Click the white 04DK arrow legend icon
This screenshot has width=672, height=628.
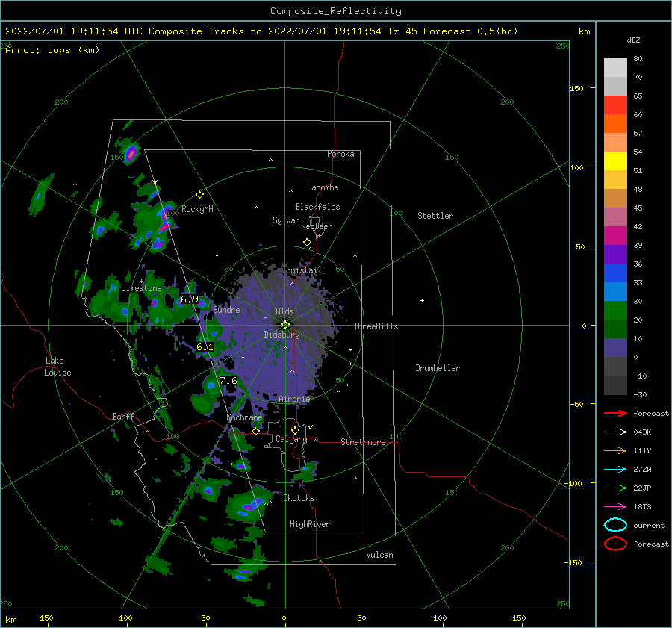pos(615,432)
